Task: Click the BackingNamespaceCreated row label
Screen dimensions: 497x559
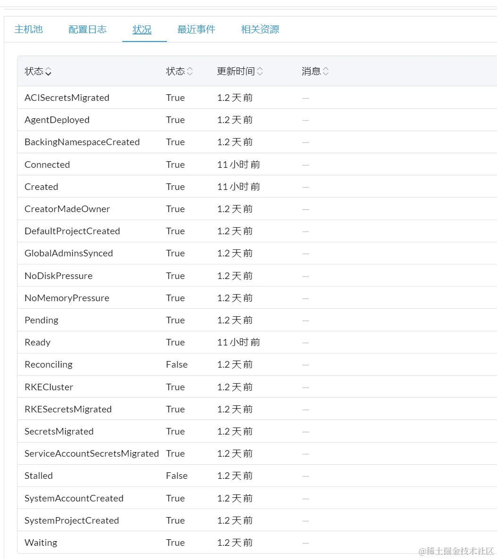Action: coord(82,142)
